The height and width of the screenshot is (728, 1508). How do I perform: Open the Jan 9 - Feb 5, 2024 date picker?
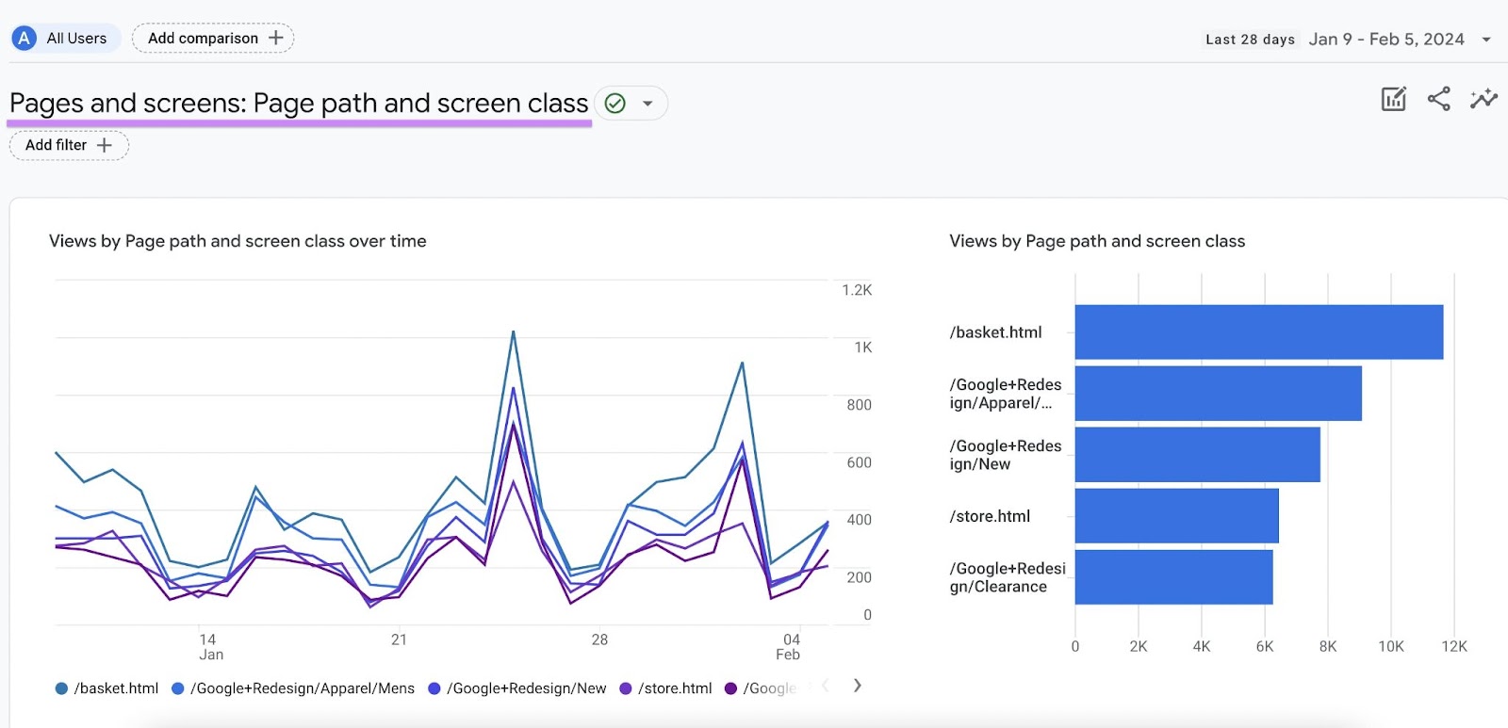tap(1385, 40)
